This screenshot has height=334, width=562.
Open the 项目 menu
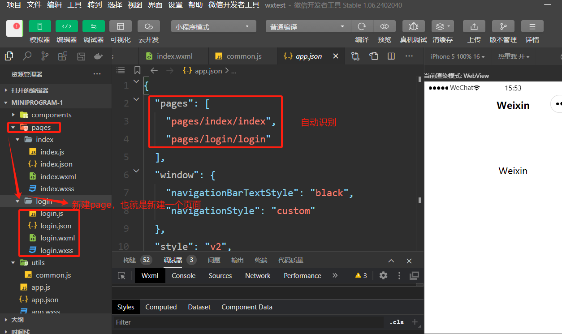[14, 5]
